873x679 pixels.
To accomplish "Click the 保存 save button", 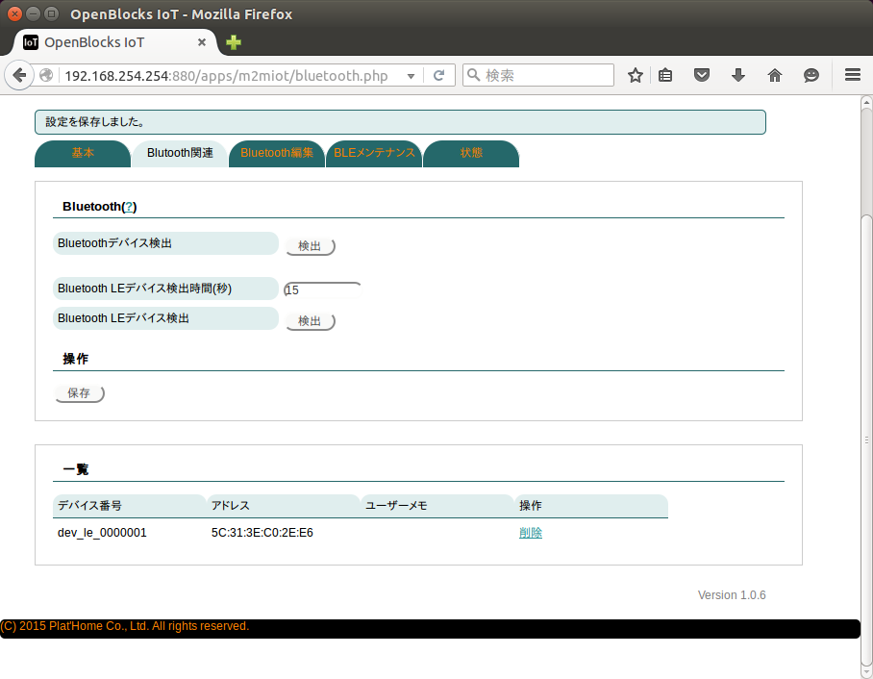I will (x=80, y=393).
